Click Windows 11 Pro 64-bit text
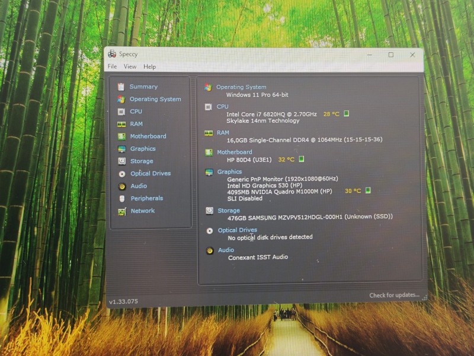 tap(257, 95)
